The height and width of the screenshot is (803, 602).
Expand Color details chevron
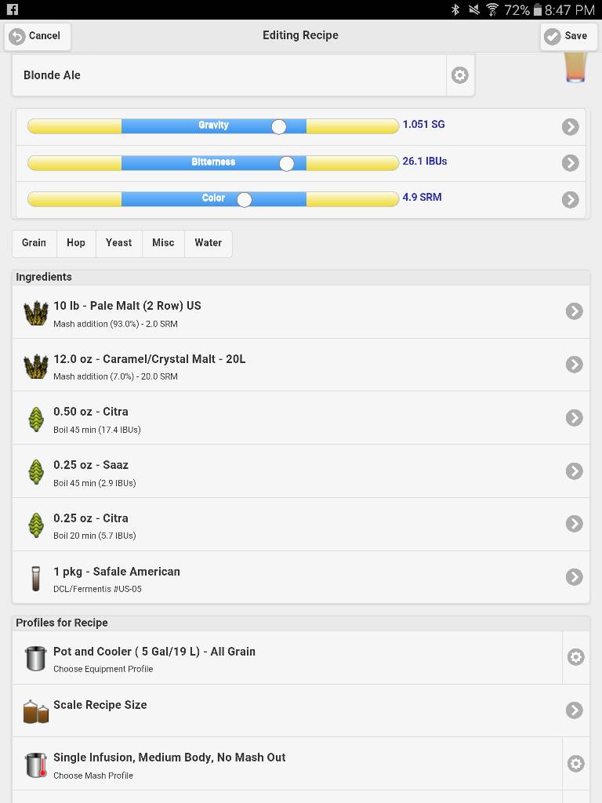coord(571,199)
